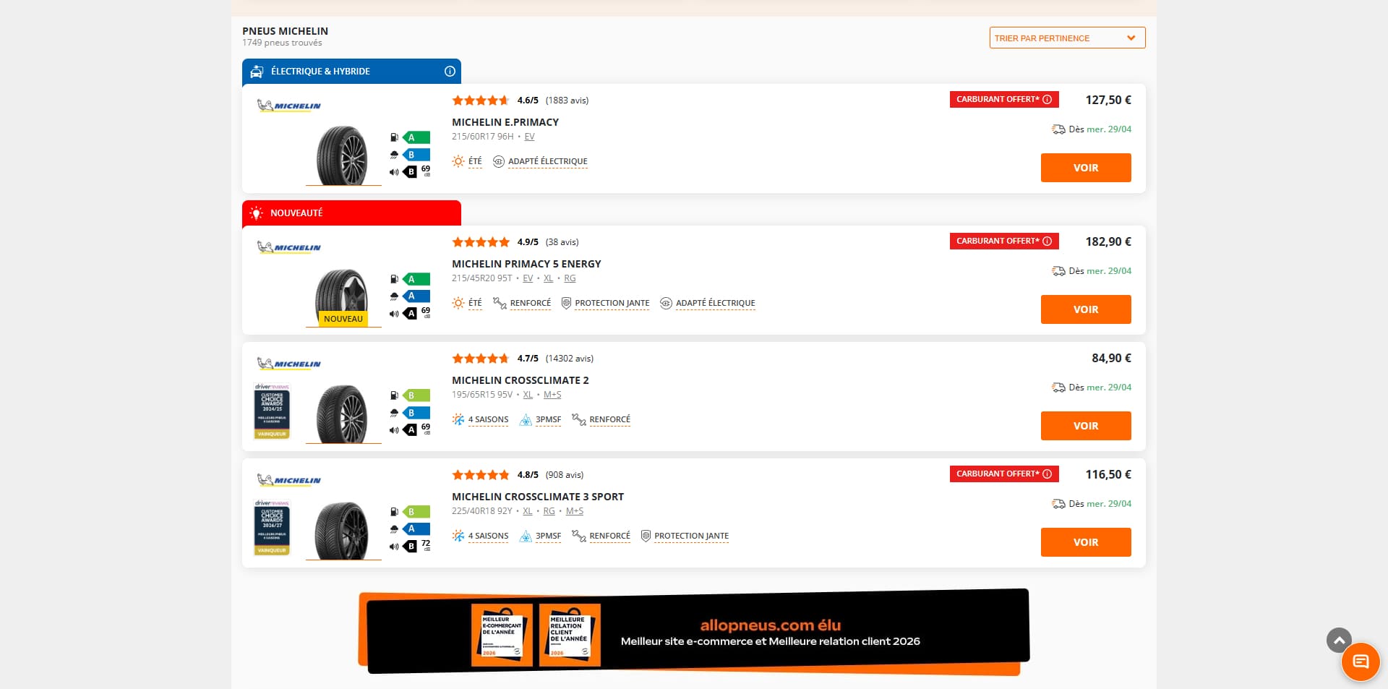Click the wet grip B label for E.Primacy
The width and height of the screenshot is (1388, 689).
click(x=416, y=155)
